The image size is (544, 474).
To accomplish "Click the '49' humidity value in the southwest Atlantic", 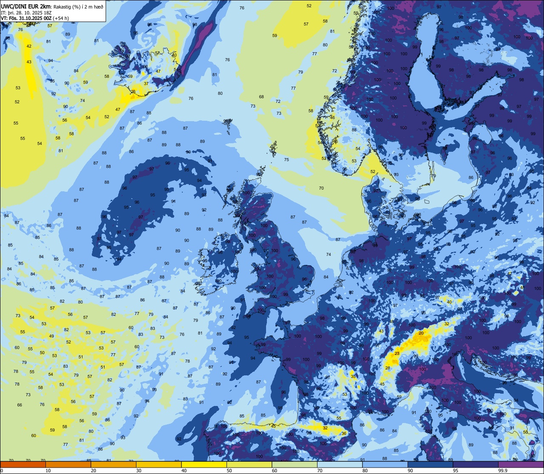I will point(51,336).
